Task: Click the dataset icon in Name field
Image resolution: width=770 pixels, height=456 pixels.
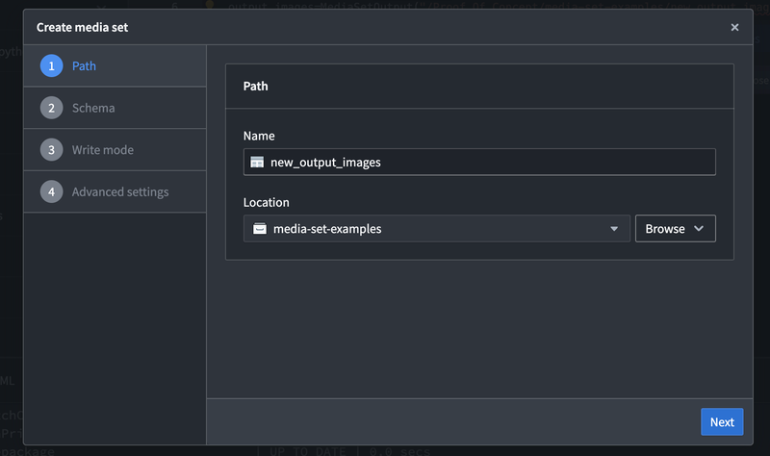Action: pos(257,162)
